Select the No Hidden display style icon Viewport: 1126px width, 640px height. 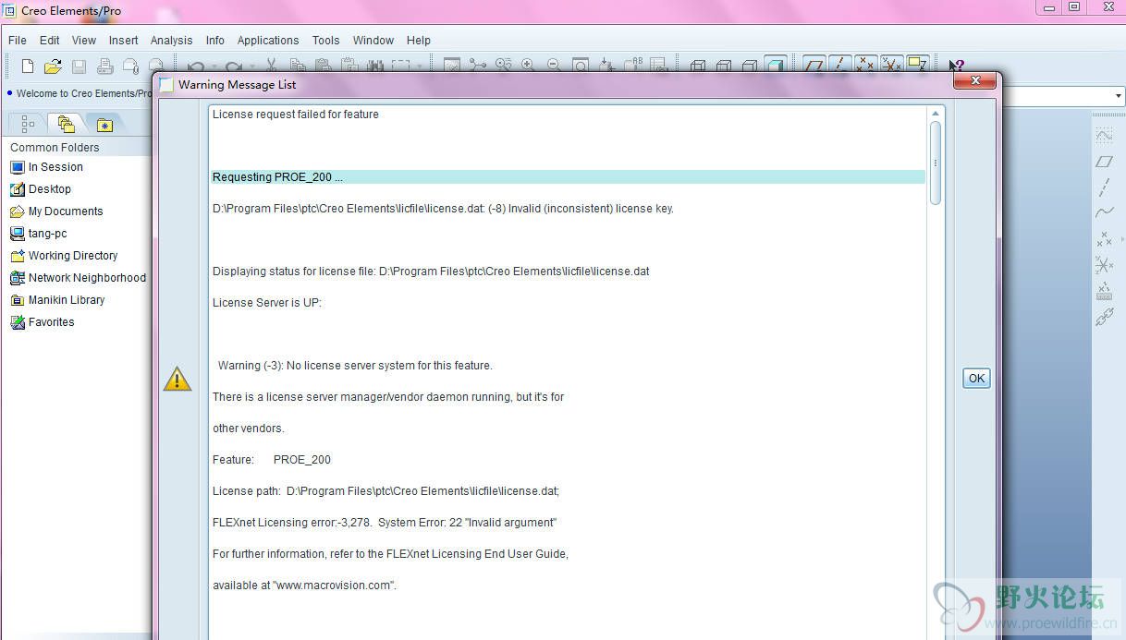pos(751,66)
